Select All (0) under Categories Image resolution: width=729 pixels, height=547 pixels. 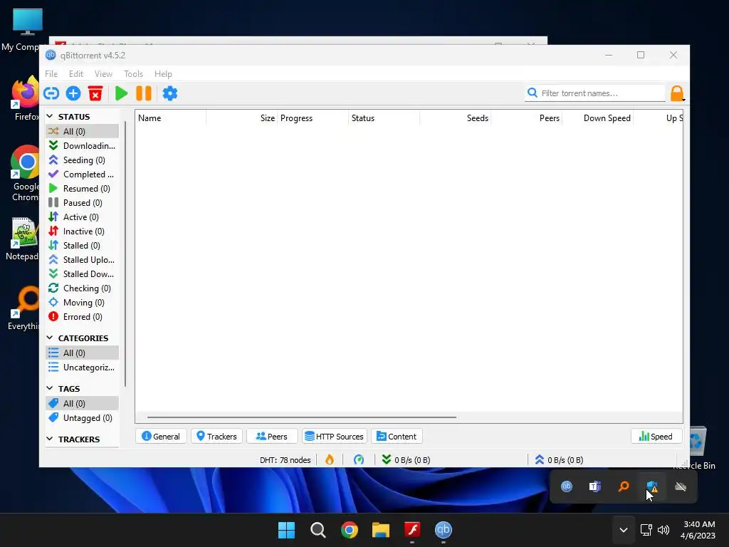[82, 353]
